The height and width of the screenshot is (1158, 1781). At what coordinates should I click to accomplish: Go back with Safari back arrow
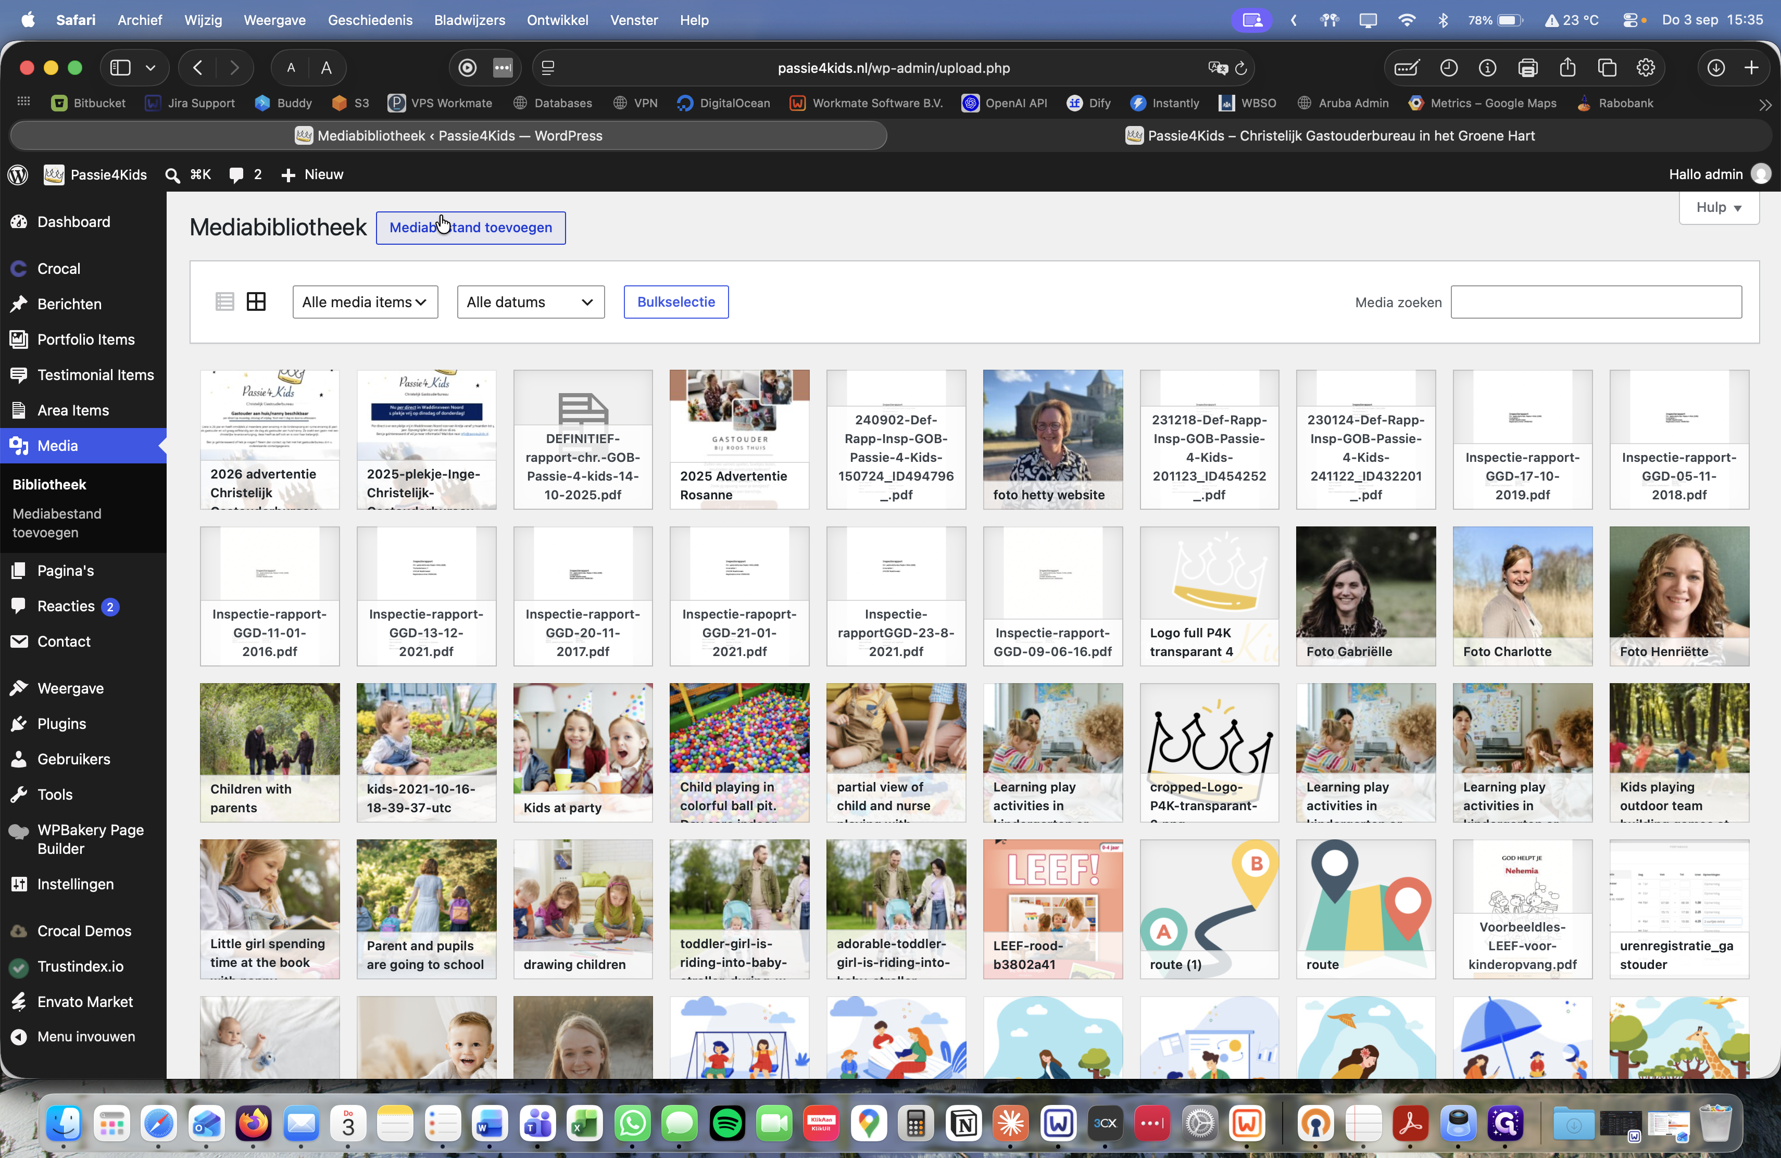198,67
